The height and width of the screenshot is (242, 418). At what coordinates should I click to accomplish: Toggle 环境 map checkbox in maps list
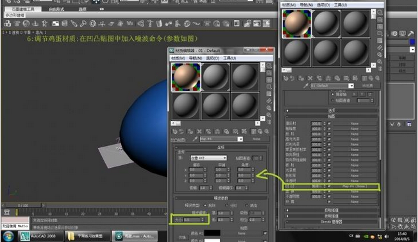coord(330,202)
